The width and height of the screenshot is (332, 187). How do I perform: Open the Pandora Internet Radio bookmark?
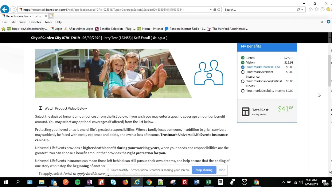point(185,29)
